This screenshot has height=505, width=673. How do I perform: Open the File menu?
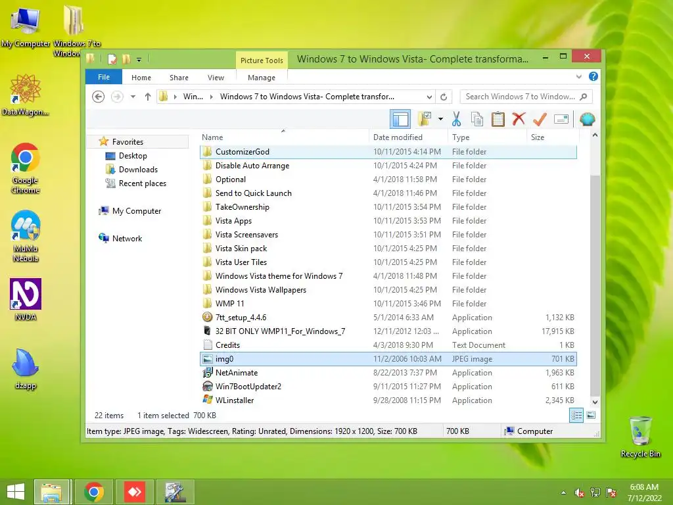[104, 77]
